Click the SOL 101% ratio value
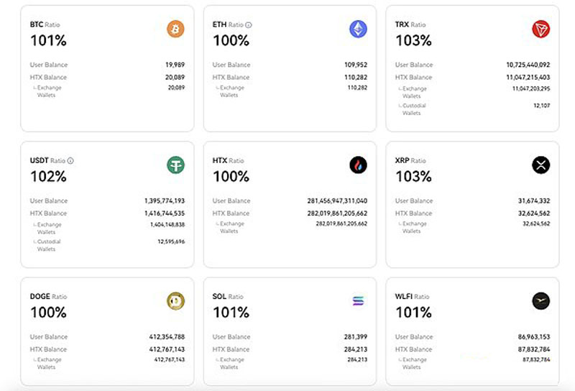The height and width of the screenshot is (391, 575). 231,313
